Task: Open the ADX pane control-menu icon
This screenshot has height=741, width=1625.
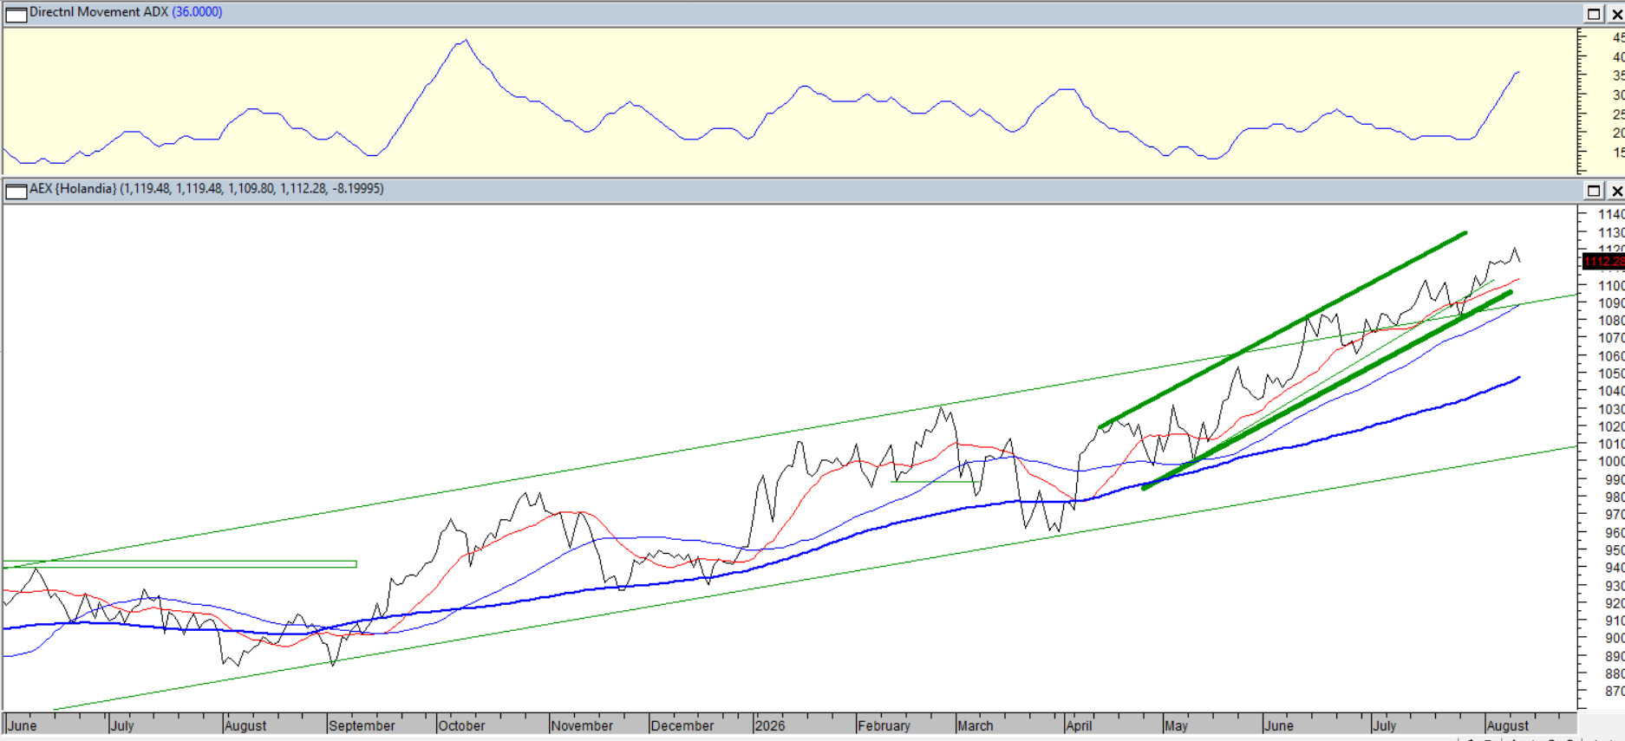Action: click(x=16, y=13)
